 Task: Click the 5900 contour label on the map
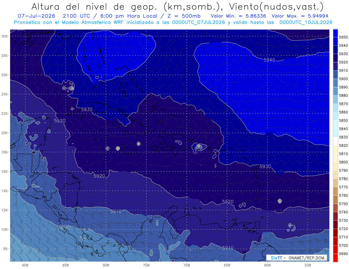(x=64, y=227)
